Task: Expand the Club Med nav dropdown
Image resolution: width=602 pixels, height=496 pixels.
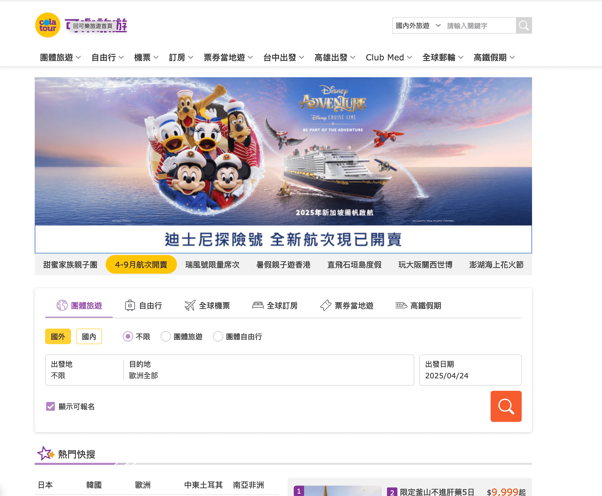Action: (389, 58)
